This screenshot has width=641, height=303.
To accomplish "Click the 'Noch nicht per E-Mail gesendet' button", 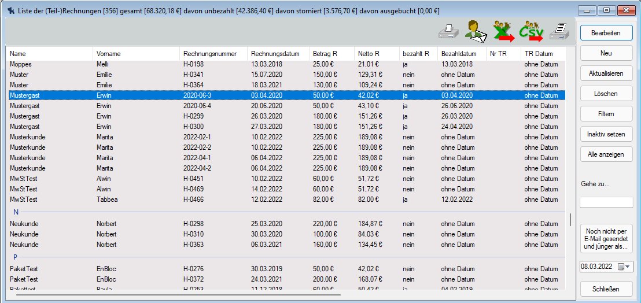I will (x=606, y=239).
